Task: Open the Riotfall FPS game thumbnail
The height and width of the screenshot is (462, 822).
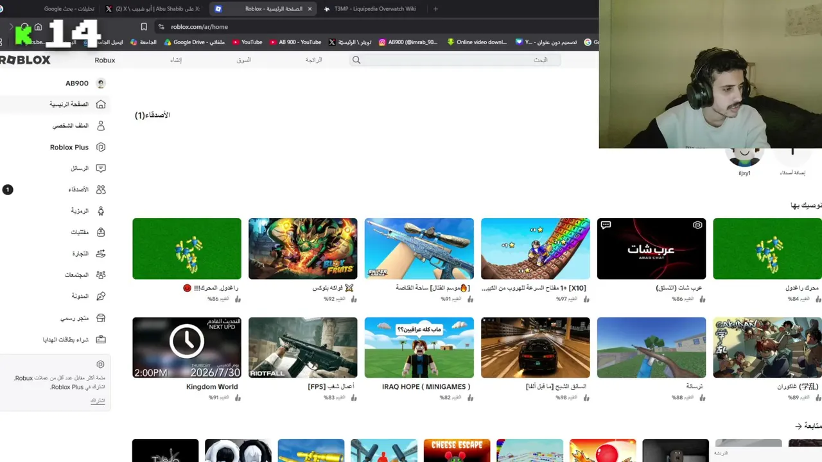Action: [303, 348]
